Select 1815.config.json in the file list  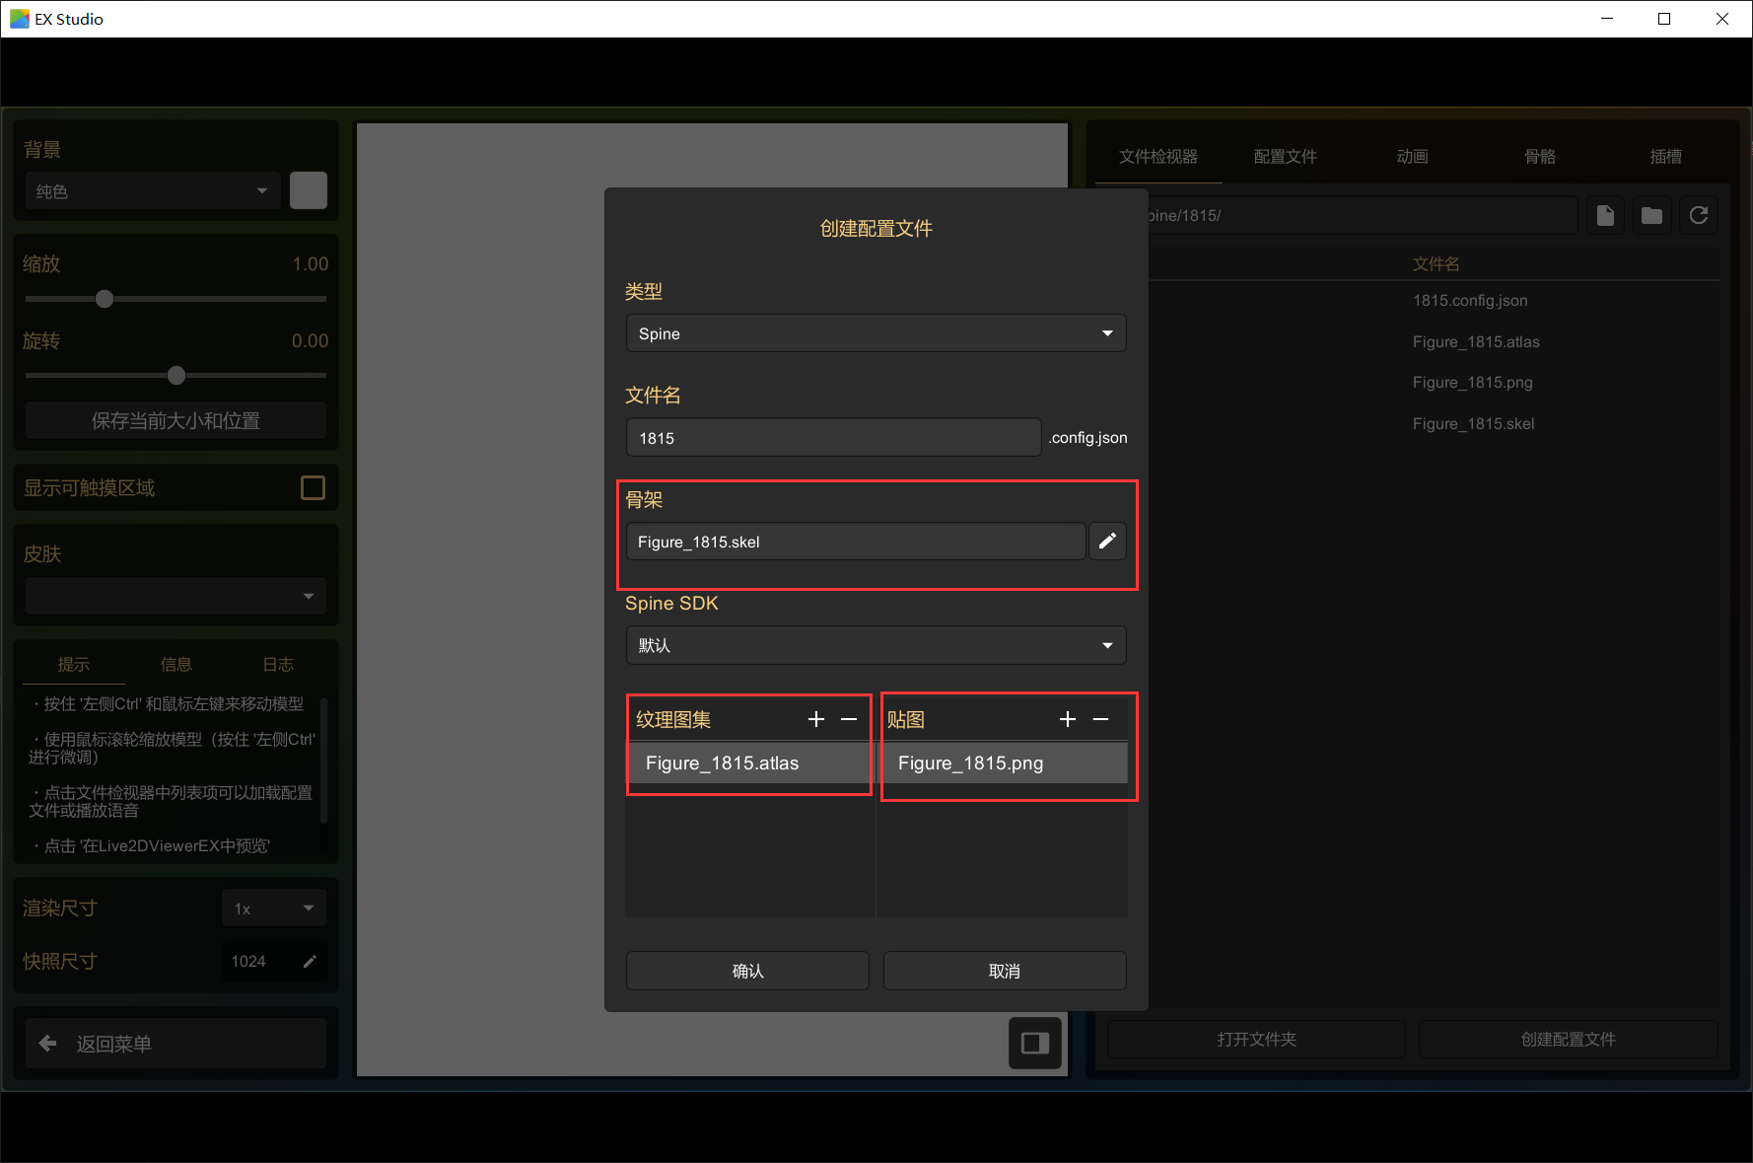tap(1469, 300)
